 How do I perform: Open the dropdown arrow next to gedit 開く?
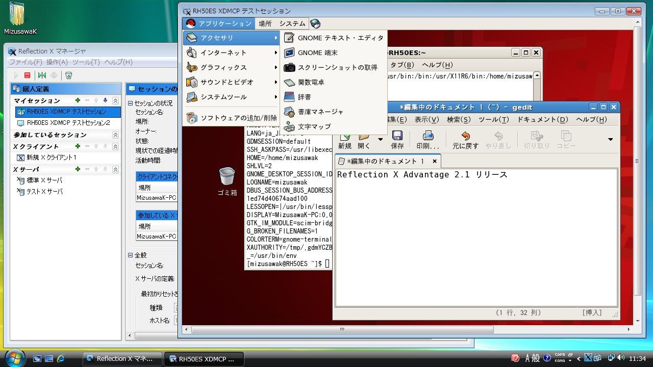click(380, 139)
